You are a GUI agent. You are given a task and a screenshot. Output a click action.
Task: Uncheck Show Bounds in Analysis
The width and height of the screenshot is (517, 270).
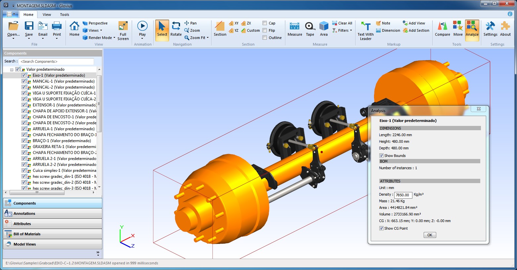381,156
